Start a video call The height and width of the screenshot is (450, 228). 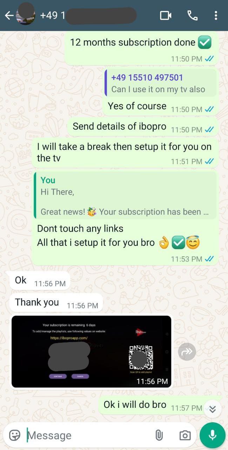point(166,15)
